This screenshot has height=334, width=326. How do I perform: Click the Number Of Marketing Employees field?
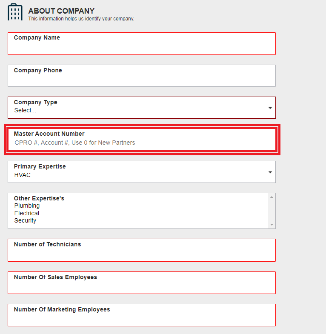tap(142, 315)
